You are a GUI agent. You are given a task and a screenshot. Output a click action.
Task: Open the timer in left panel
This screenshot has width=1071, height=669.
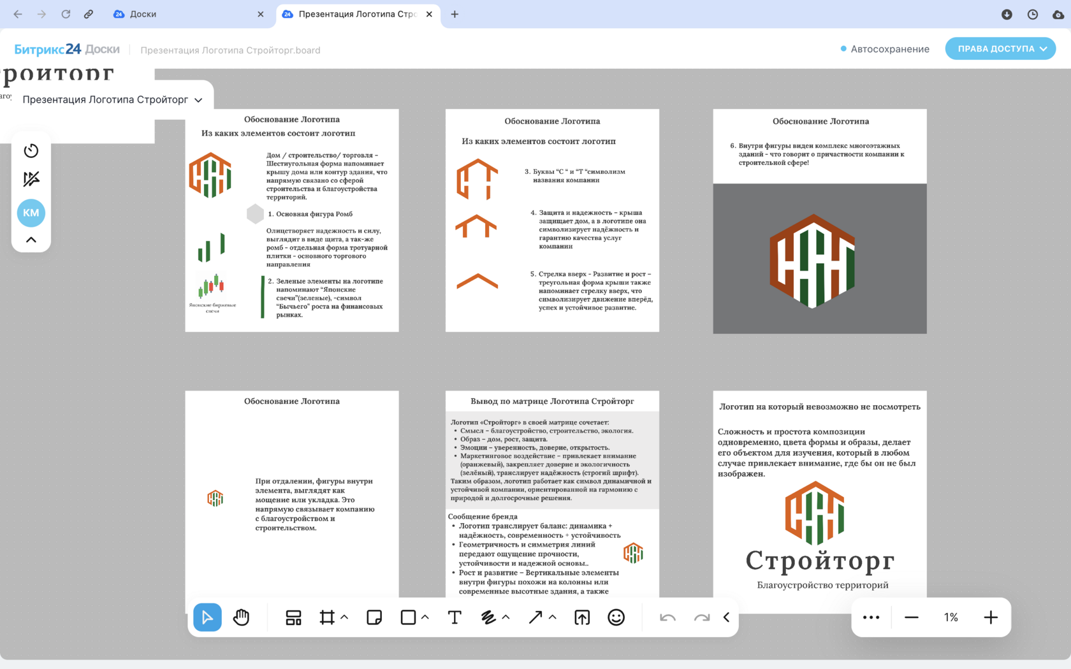pyautogui.click(x=31, y=150)
